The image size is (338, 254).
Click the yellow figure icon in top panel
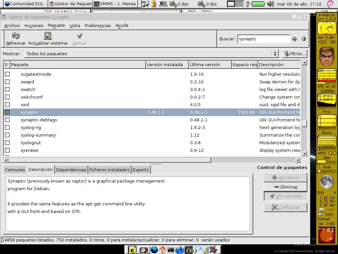point(154,4)
